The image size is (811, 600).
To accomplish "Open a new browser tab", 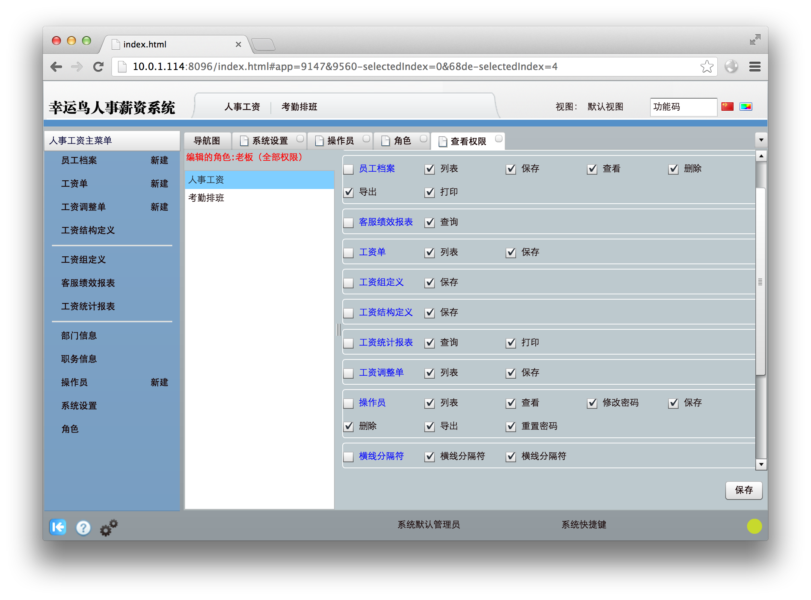I will (x=263, y=44).
